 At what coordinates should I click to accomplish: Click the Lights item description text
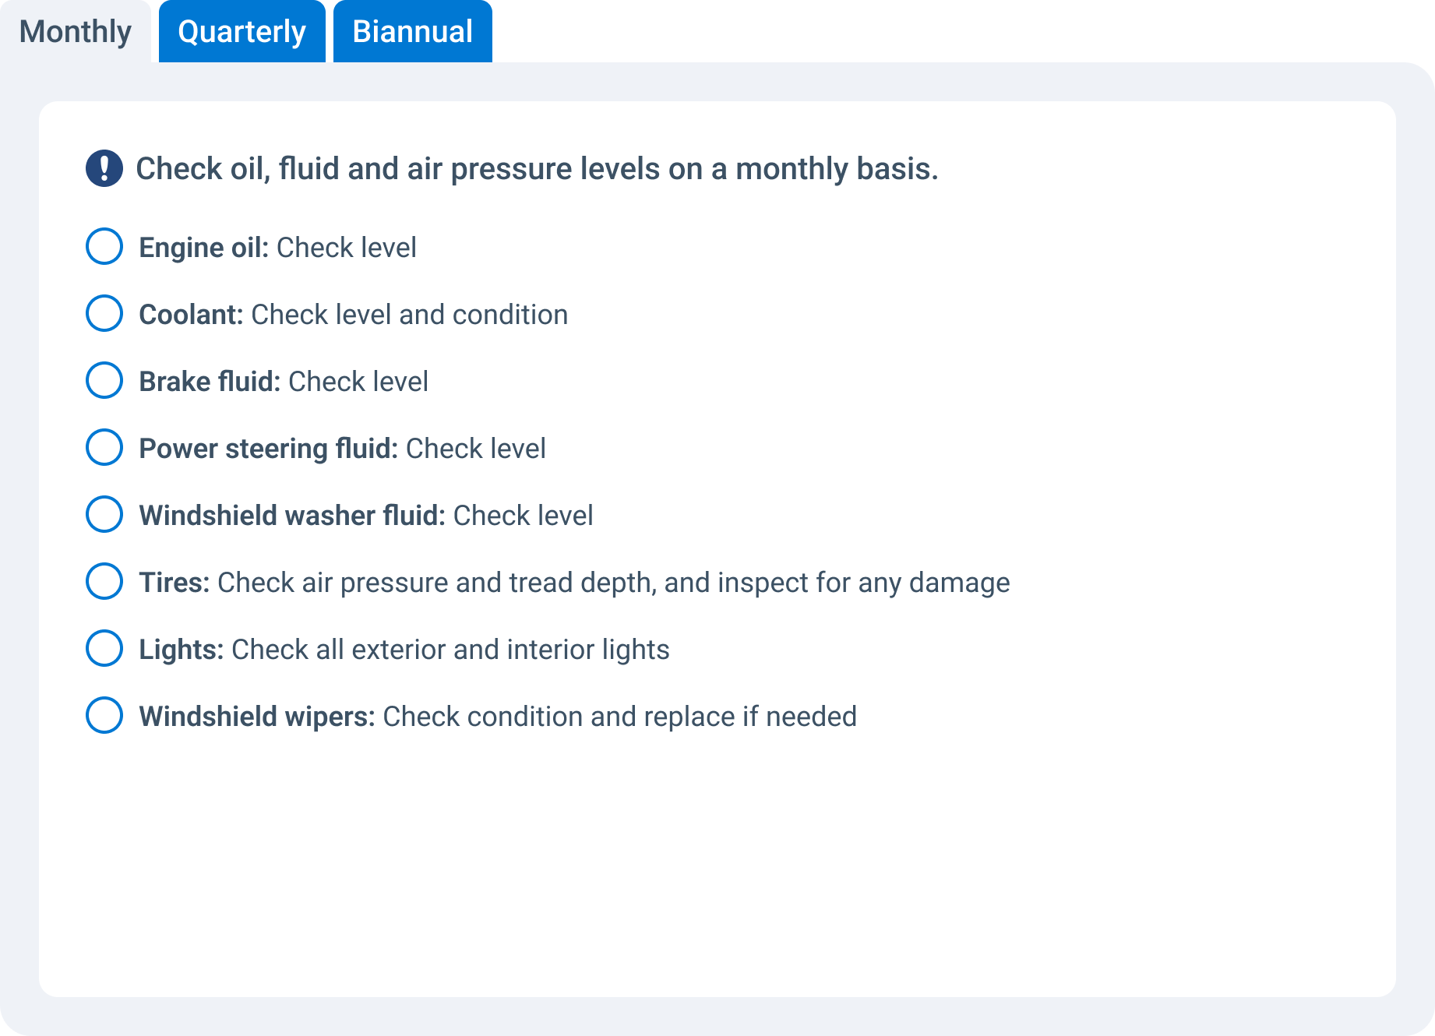click(450, 649)
